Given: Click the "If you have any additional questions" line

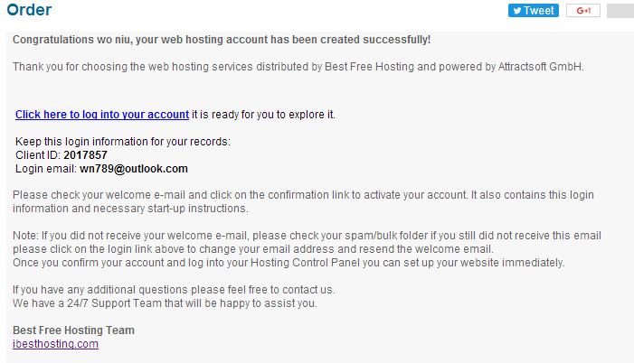Looking at the screenshot, I should (x=174, y=290).
